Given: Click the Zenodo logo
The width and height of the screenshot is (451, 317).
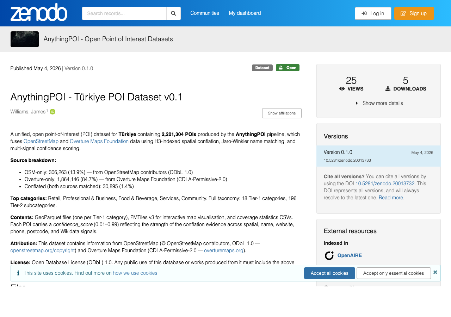Looking at the screenshot, I should tap(39, 12).
